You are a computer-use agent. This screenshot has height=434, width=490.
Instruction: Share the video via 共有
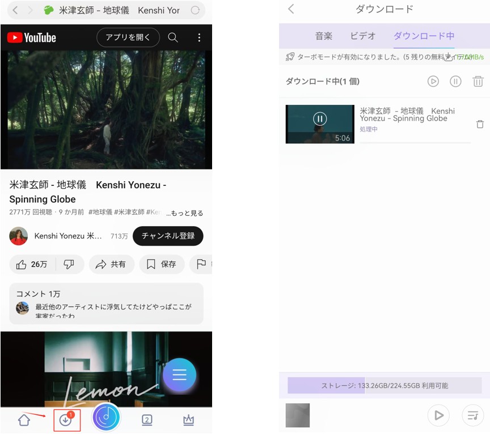(x=112, y=265)
